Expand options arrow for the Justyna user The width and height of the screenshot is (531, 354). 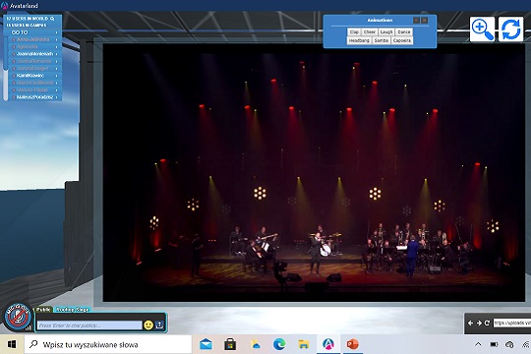pyautogui.click(x=57, y=69)
